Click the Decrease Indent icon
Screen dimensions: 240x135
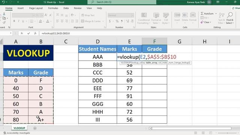[x=72, y=21]
